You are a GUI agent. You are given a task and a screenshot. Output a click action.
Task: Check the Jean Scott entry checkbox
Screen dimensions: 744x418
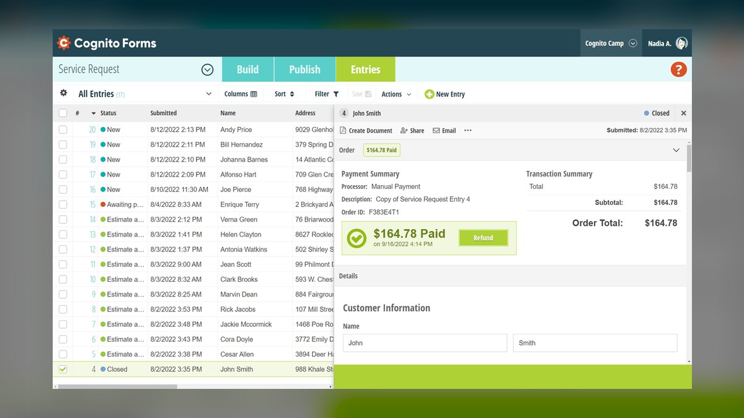pyautogui.click(x=63, y=264)
